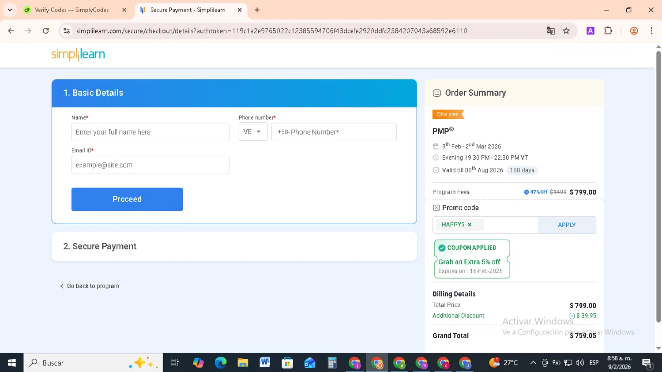Image resolution: width=662 pixels, height=372 pixels.
Task: Click the Proceed button
Action: [x=127, y=199]
